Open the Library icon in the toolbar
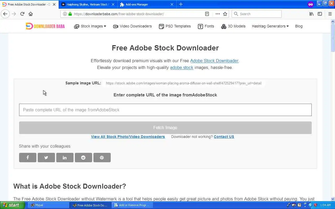Screen dimensions: 335x209 pyautogui.click(x=311, y=14)
